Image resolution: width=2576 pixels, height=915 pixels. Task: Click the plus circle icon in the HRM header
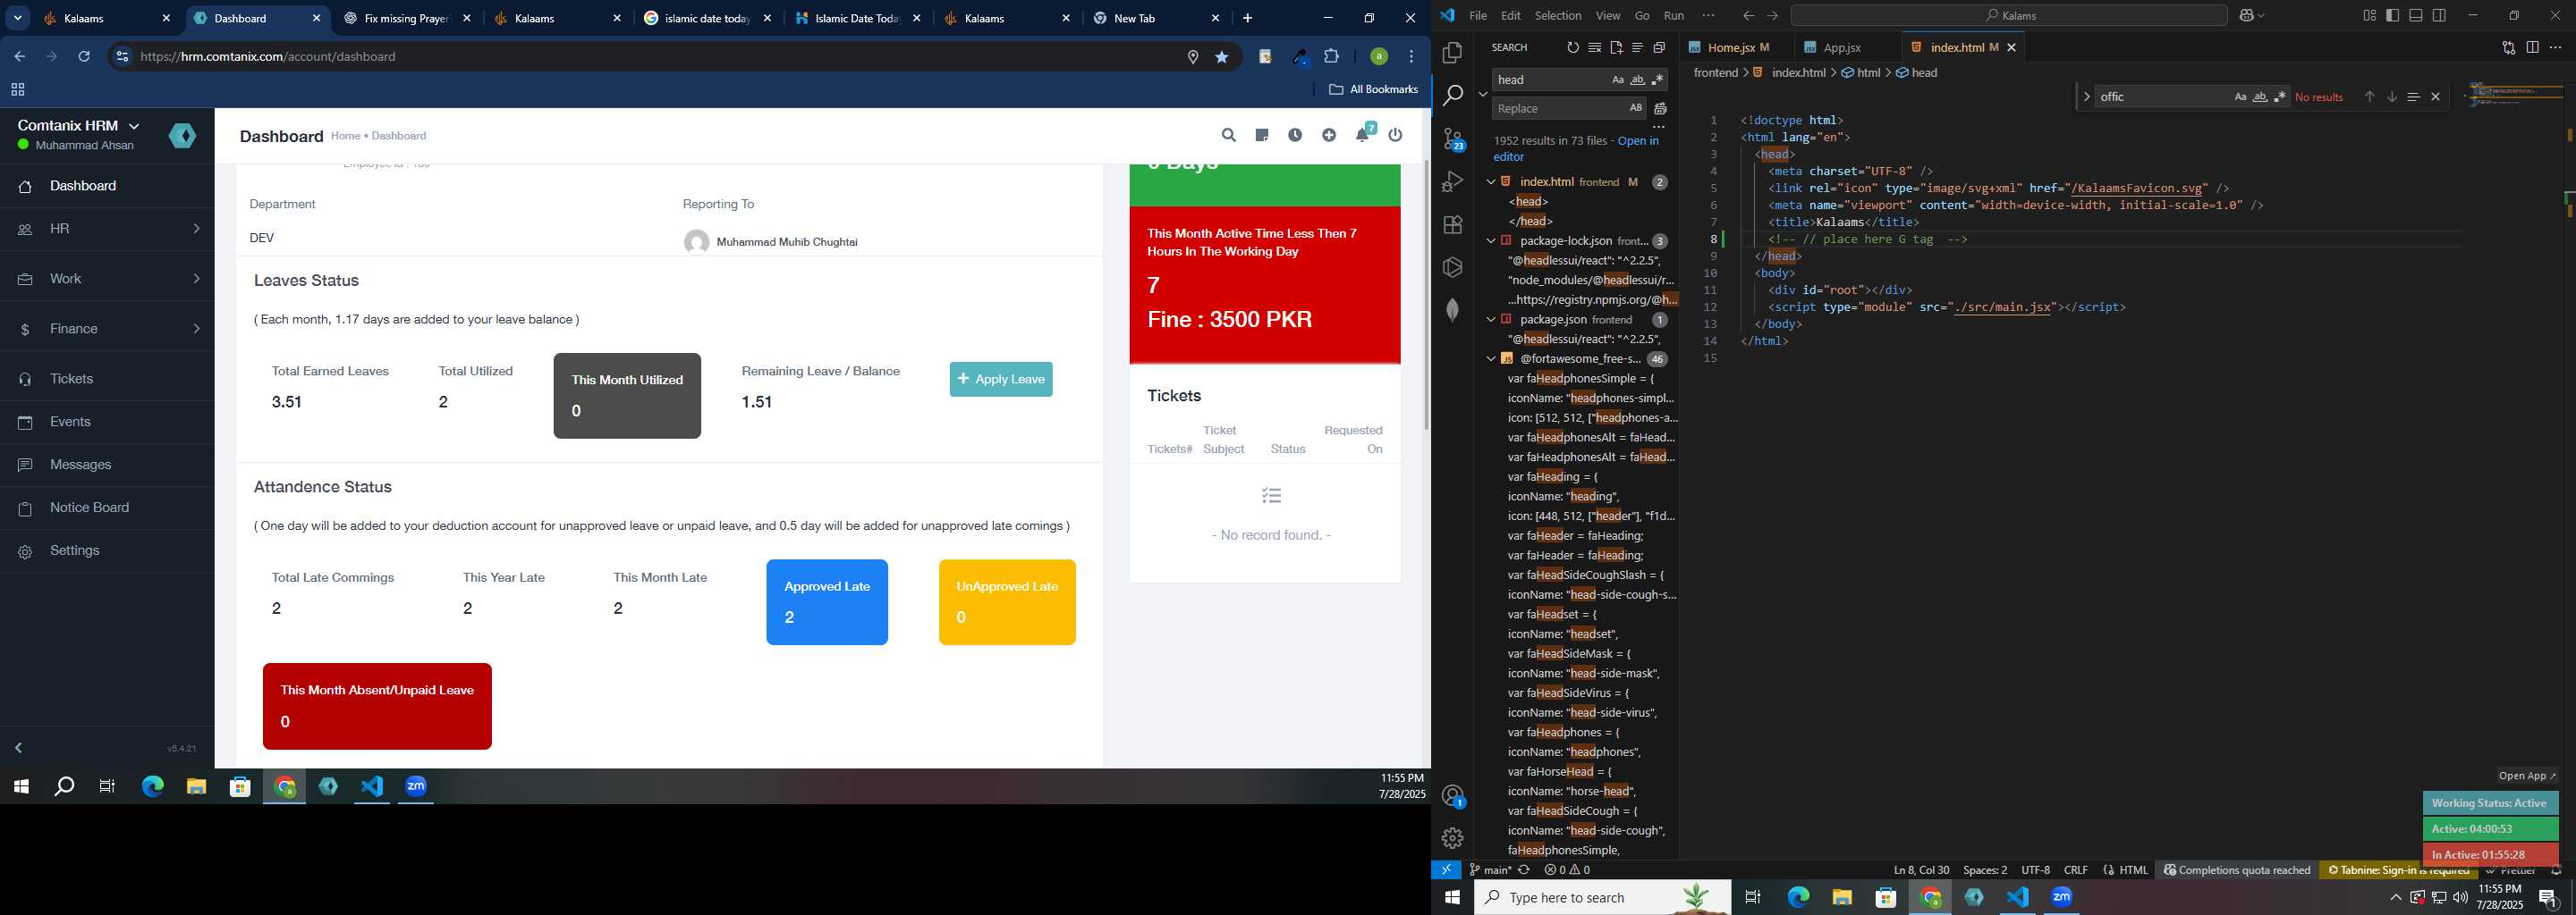tap(1329, 135)
